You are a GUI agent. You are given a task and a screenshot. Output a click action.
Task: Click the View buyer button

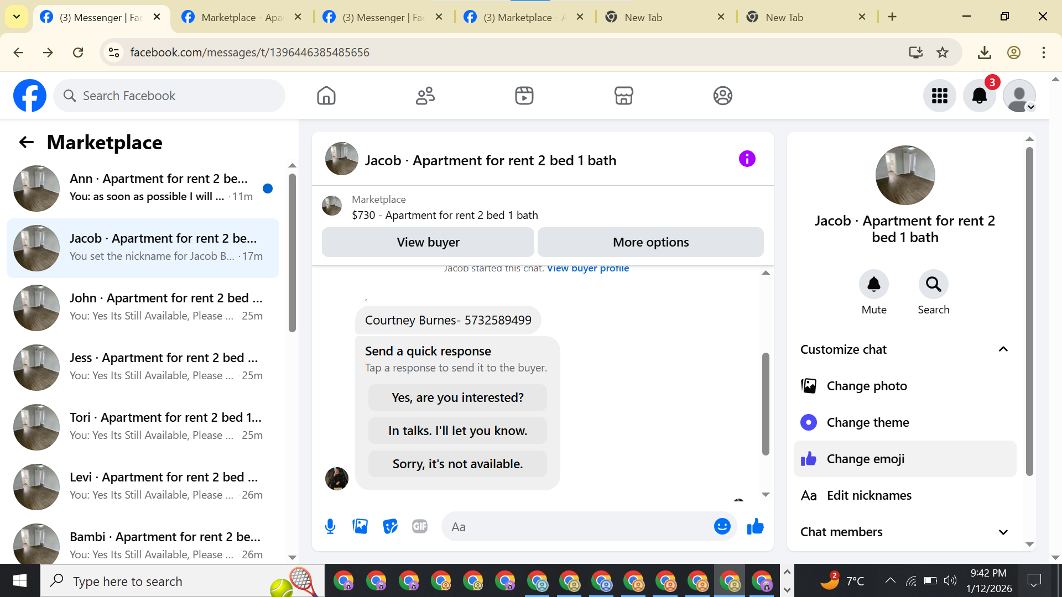point(428,242)
